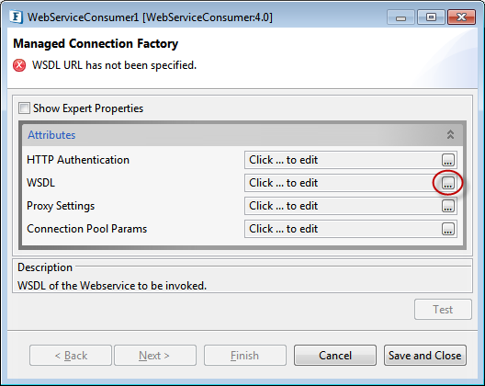The width and height of the screenshot is (485, 386).
Task: Click the Connection Pool Params value field
Action: (343, 229)
